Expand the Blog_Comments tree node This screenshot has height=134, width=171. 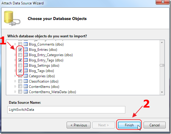tap(15, 44)
